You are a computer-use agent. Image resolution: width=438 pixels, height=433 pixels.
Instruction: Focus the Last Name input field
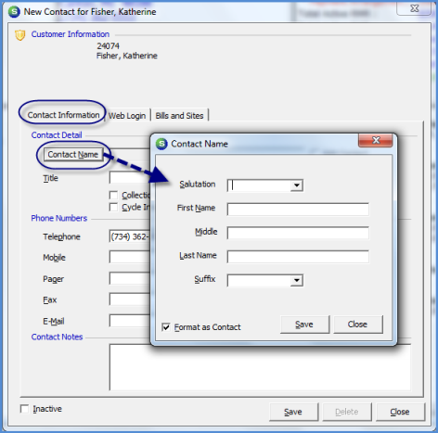298,257
